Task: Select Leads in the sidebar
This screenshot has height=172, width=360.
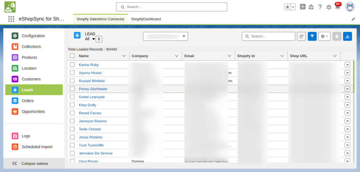Action: [34, 90]
